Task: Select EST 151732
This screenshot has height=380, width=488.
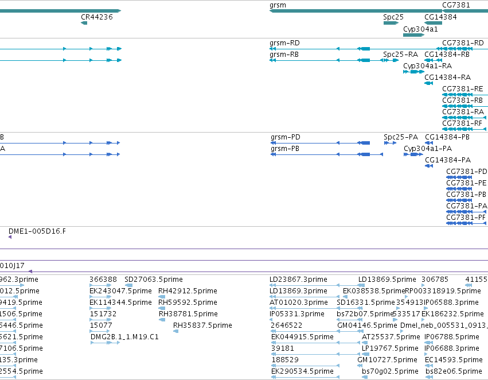Action: click(100, 320)
